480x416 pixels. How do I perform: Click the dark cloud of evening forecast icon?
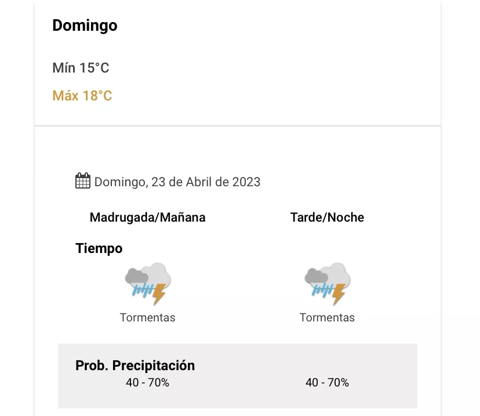(315, 276)
